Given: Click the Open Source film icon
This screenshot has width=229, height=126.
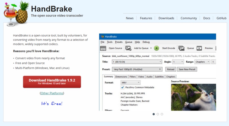Looking at the screenshot, I should click(104, 48).
